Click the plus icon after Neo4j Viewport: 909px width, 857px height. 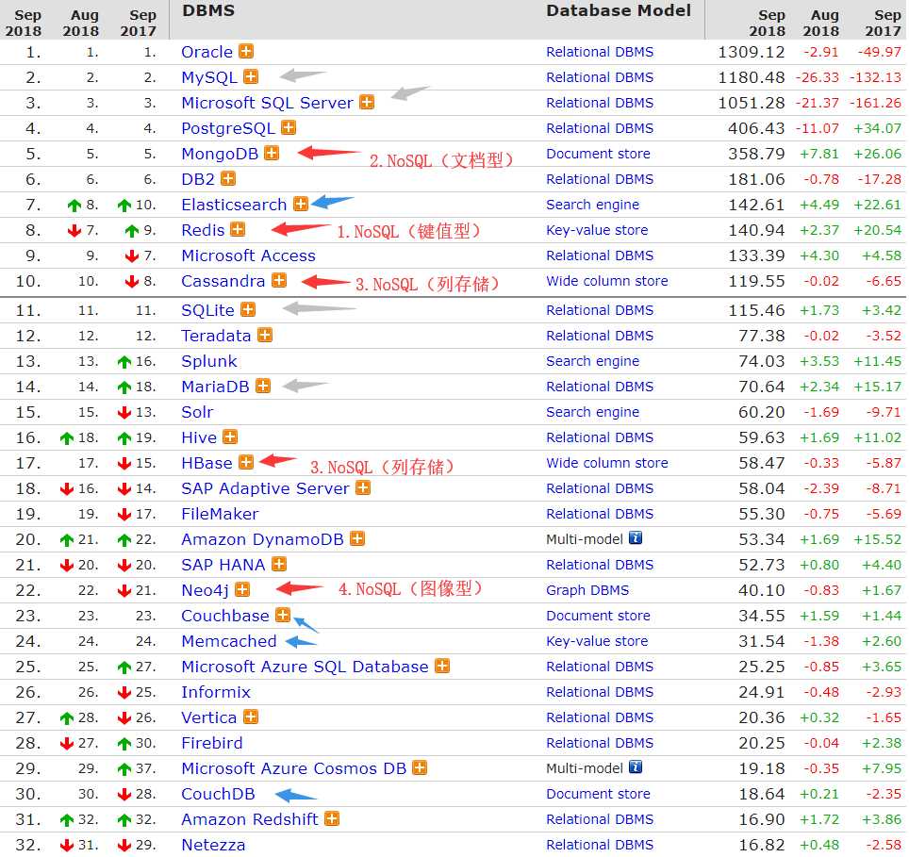[242, 590]
